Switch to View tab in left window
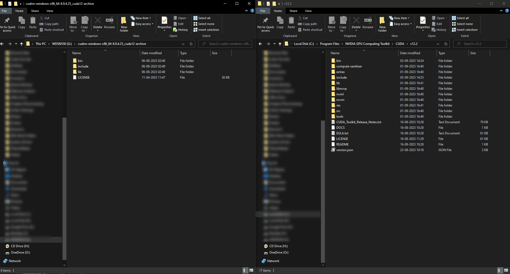The width and height of the screenshot is (510, 274). (50, 11)
